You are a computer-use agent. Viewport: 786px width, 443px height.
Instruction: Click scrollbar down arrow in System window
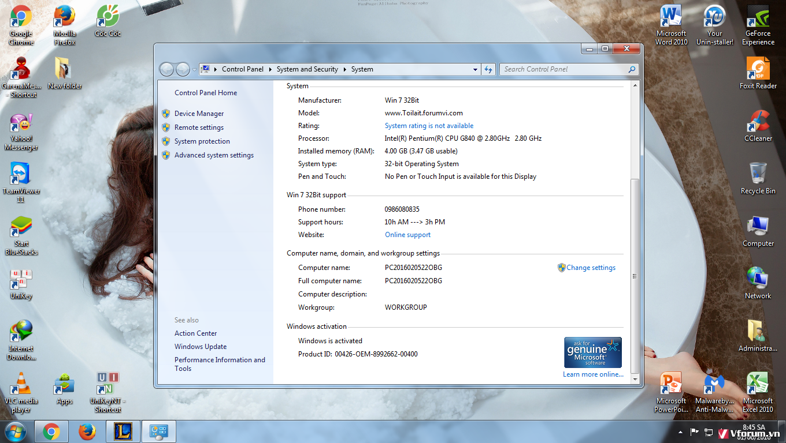pos(635,378)
